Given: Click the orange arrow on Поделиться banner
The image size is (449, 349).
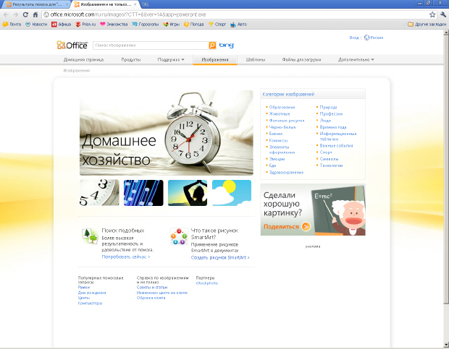Looking at the screenshot, I should [x=306, y=226].
